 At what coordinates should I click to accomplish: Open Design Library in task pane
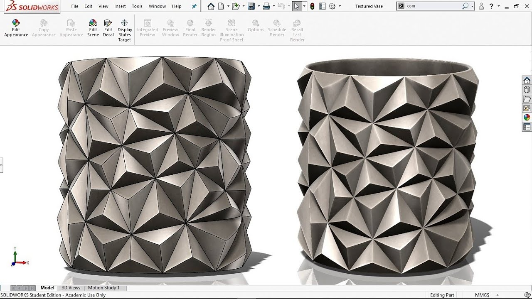tap(527, 90)
